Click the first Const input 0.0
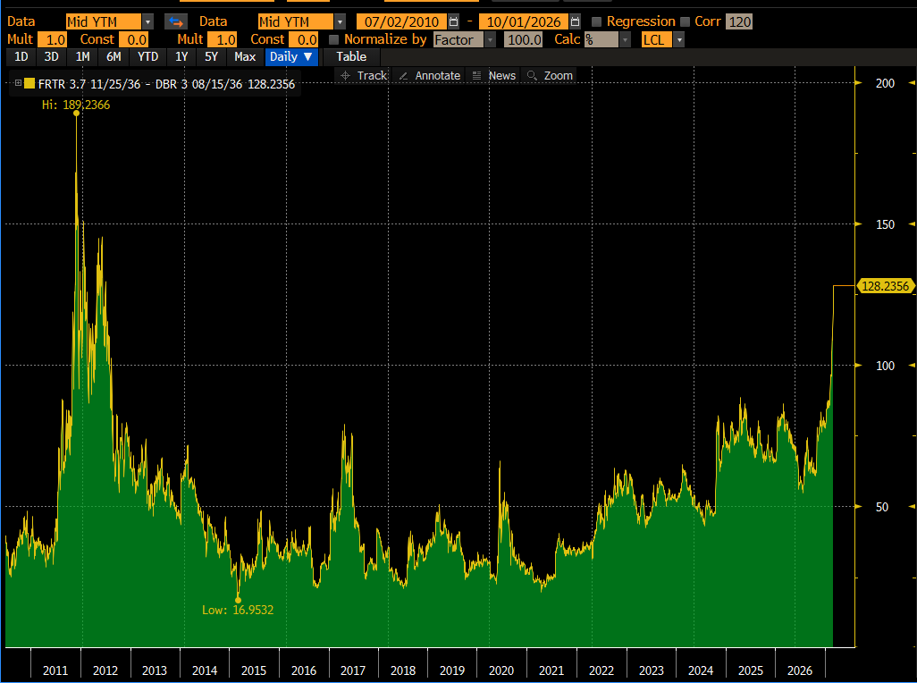The image size is (917, 683). click(x=134, y=39)
